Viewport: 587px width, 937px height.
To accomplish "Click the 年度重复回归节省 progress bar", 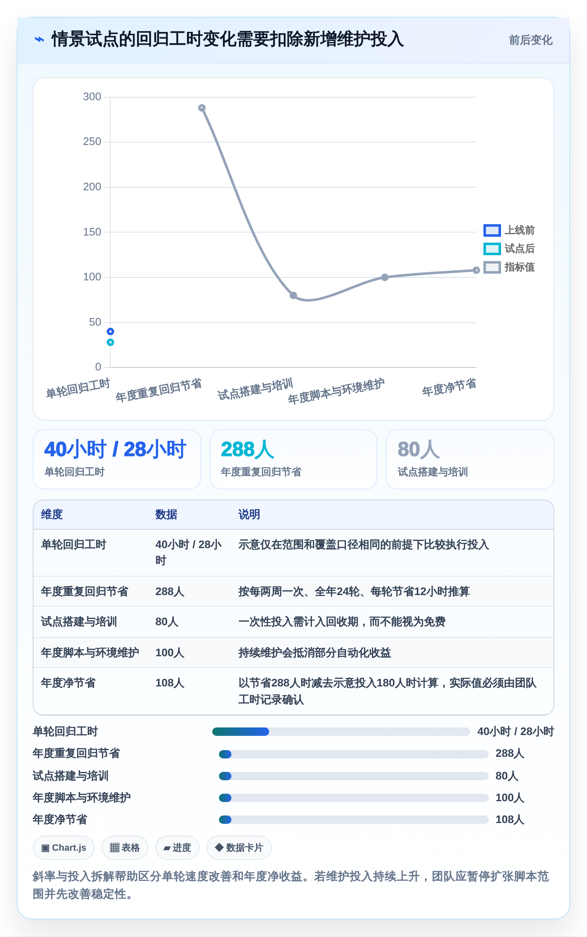I will 354,754.
